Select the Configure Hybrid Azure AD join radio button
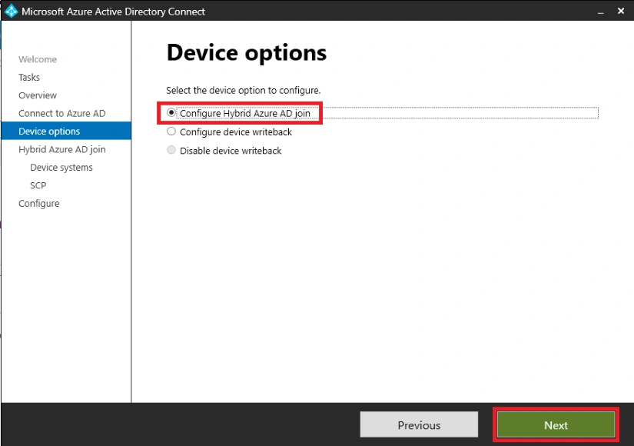 pos(171,112)
